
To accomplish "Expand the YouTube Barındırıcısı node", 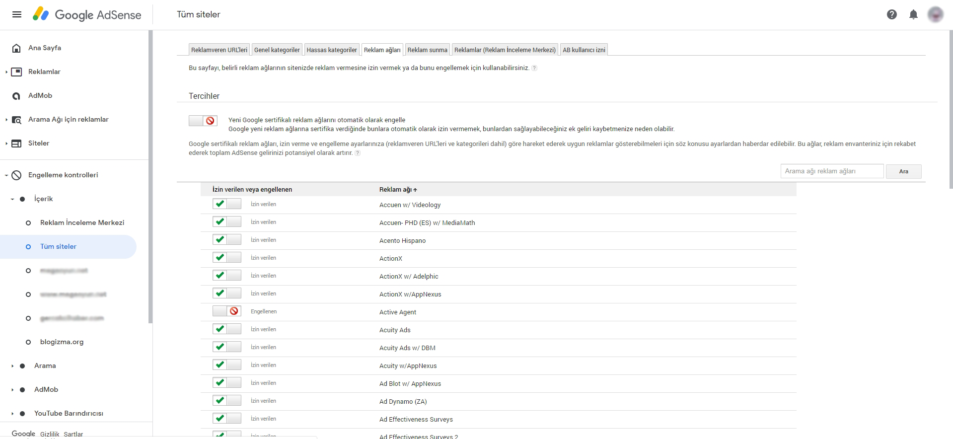I will click(x=12, y=414).
